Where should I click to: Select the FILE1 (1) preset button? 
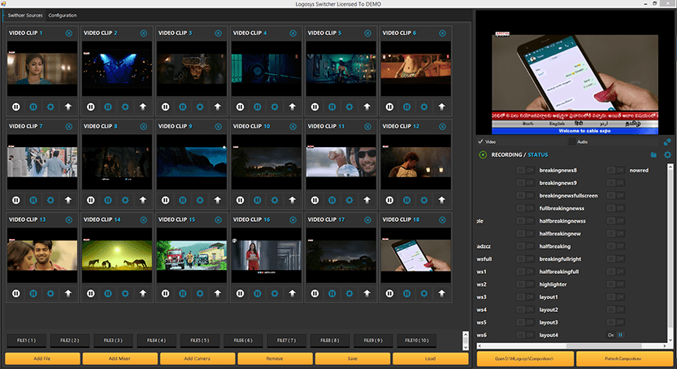point(26,341)
